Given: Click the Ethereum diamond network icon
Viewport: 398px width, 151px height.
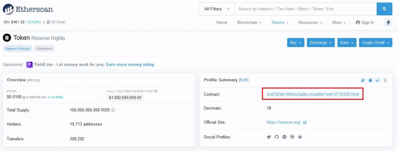Looking at the screenshot, I should coord(388,23).
